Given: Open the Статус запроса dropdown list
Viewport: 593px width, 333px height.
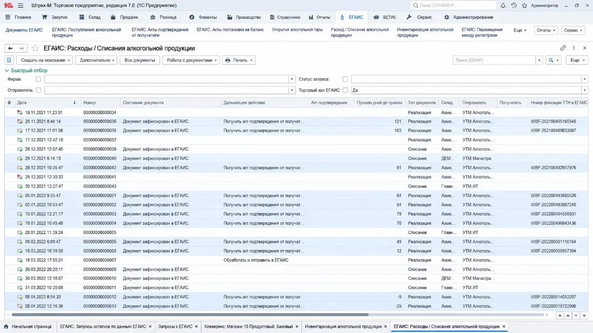Looking at the screenshot, I should pyautogui.click(x=585, y=79).
